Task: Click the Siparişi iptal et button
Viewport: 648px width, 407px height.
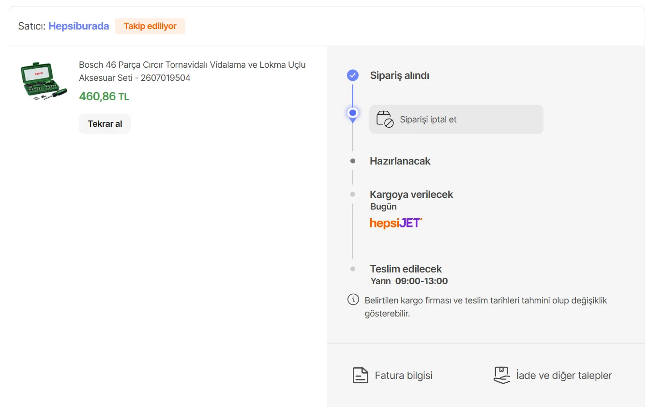Action: pos(456,120)
